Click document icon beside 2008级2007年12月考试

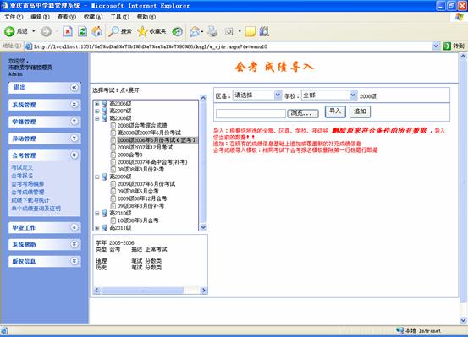pyautogui.click(x=113, y=148)
